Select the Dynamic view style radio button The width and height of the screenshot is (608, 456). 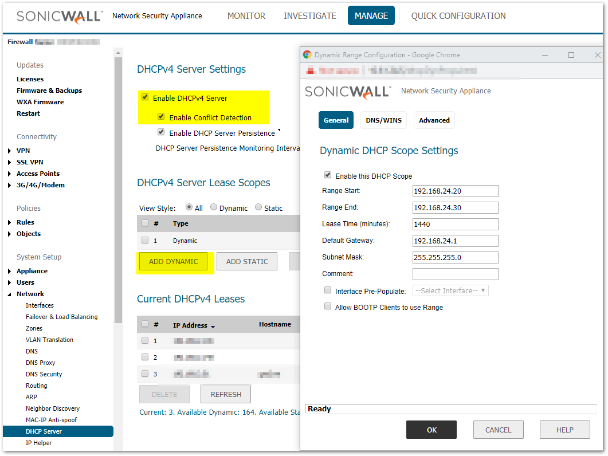[x=214, y=207]
